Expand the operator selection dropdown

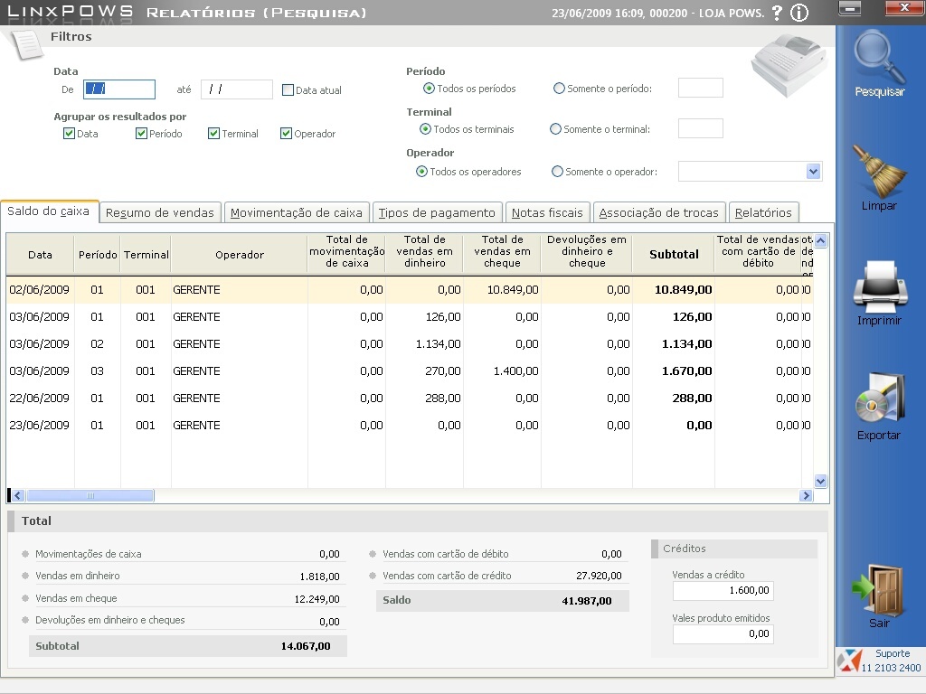point(813,172)
